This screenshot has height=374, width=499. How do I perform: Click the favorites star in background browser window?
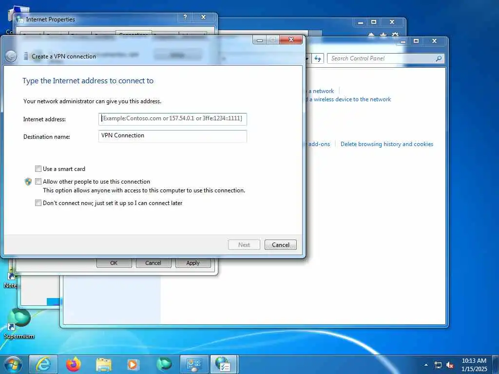click(x=383, y=35)
